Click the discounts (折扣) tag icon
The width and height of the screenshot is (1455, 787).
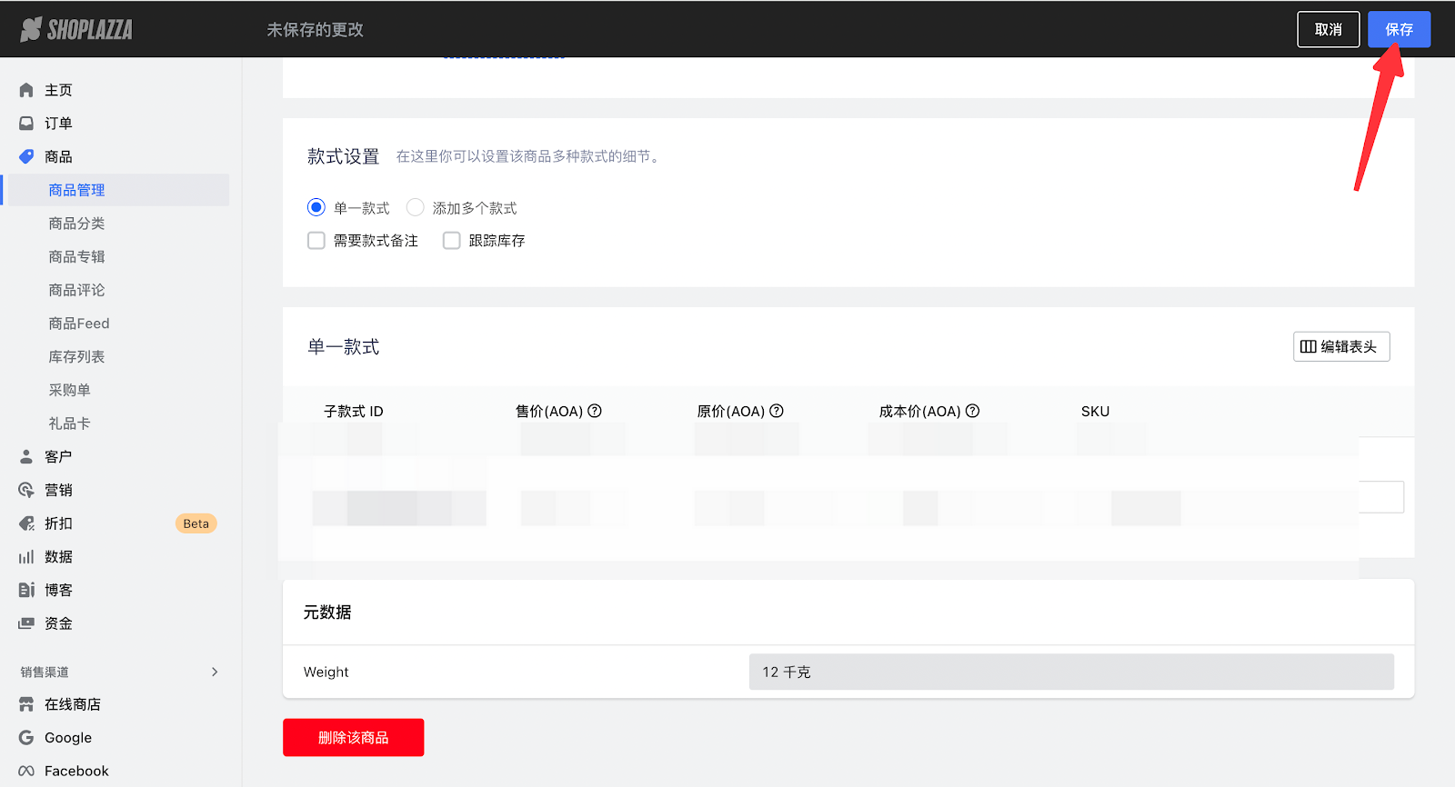26,523
